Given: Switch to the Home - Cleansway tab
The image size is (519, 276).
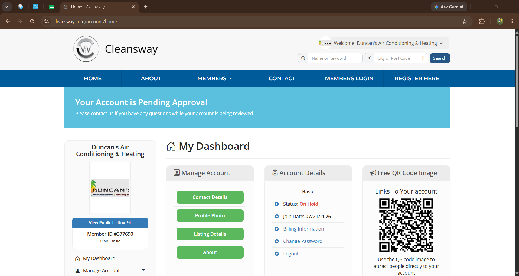Looking at the screenshot, I should (99, 7).
